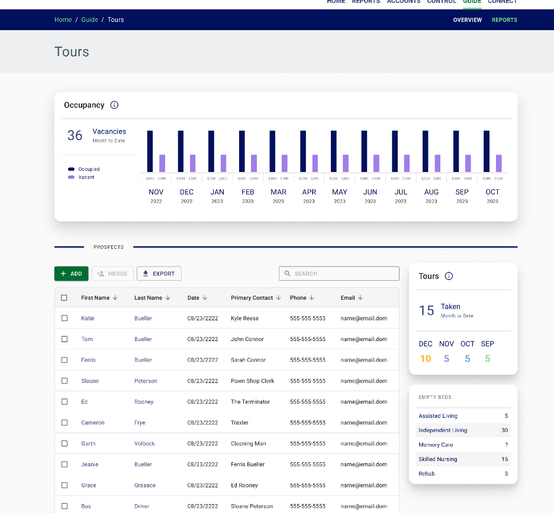This screenshot has width=554, height=513.
Task: Check the checkbox next to Katie Bueller
Action: tap(64, 318)
